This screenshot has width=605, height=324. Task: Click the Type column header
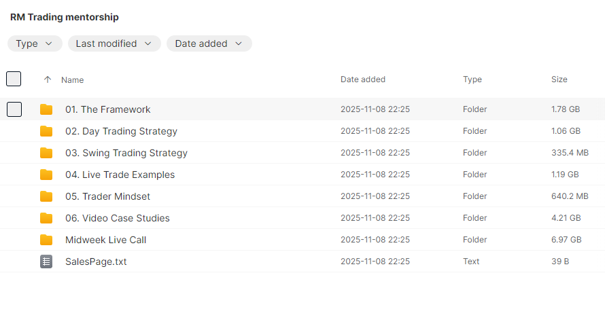pyautogui.click(x=472, y=79)
